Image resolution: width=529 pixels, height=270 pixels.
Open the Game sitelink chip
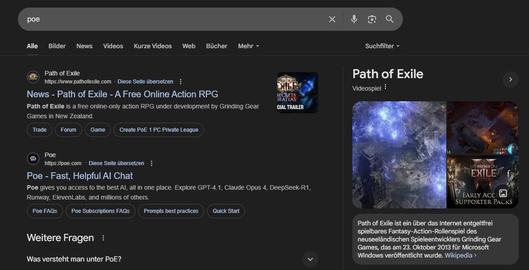pos(98,130)
